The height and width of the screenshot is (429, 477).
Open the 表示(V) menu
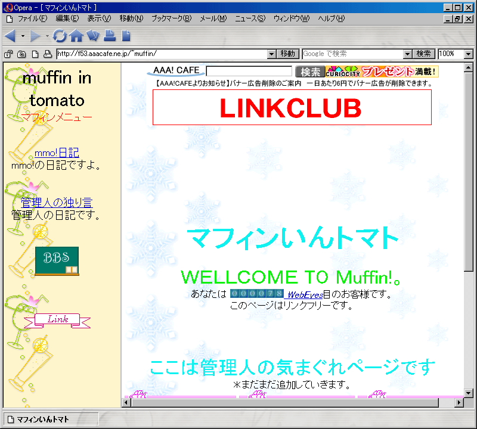click(99, 19)
